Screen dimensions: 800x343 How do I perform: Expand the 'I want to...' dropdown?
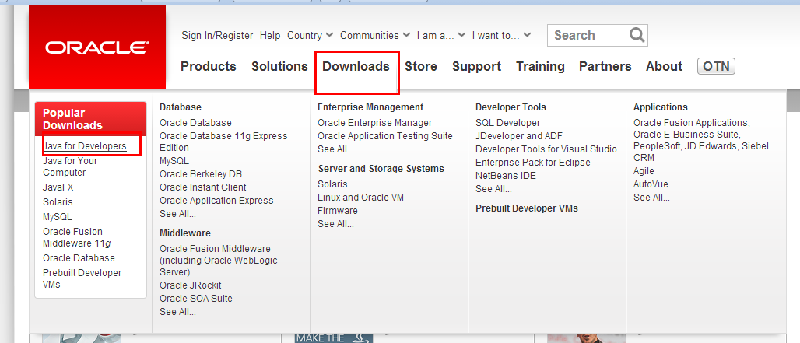pos(501,35)
